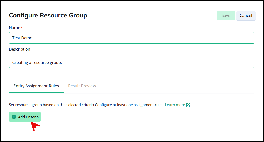
Task: Open the external link icon beside Learn more
Action: [x=188, y=105]
